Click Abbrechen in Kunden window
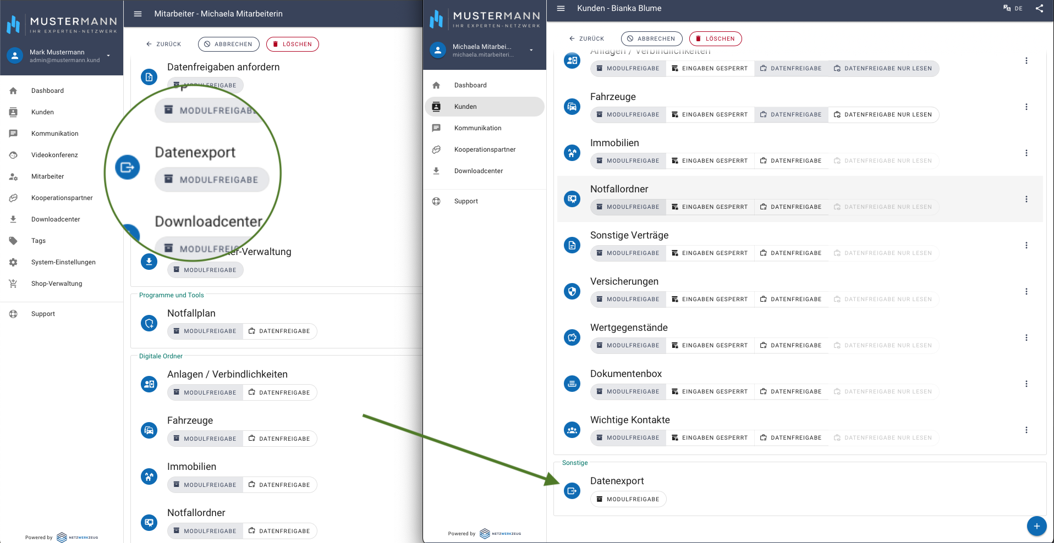 click(x=651, y=38)
